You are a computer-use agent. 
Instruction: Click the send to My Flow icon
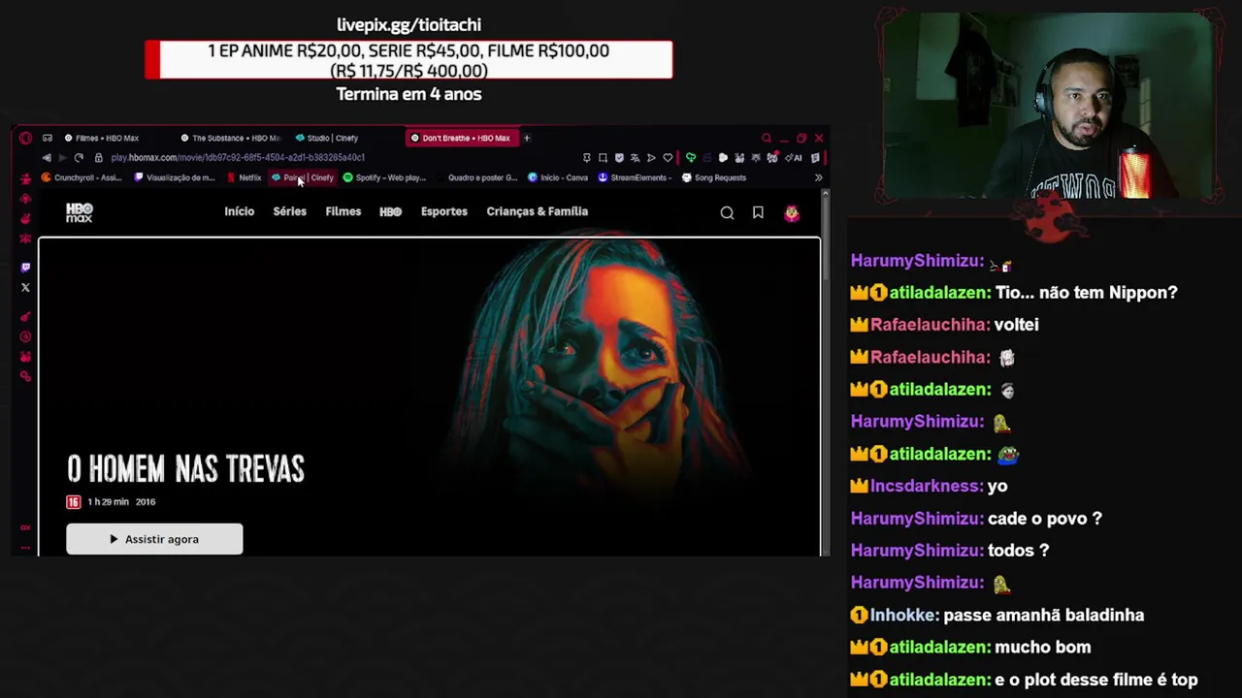tap(651, 158)
